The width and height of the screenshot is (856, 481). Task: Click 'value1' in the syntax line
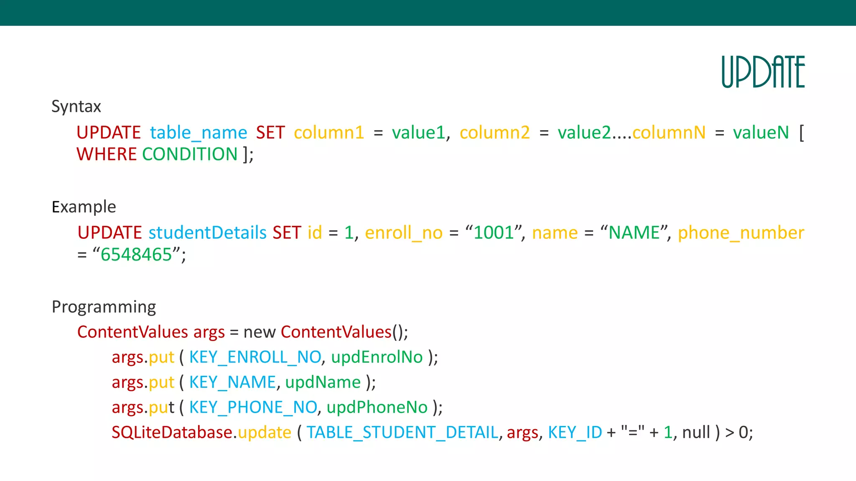pyautogui.click(x=418, y=132)
